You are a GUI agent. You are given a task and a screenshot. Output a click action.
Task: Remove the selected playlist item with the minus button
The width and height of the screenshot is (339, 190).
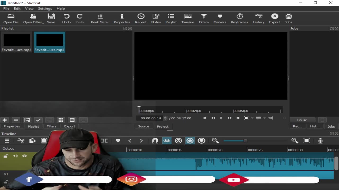click(x=16, y=120)
